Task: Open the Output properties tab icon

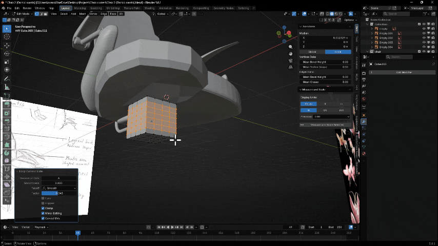Action: pos(364,80)
